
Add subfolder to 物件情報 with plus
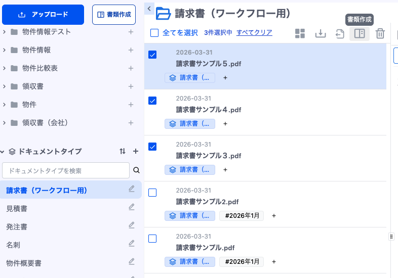click(x=131, y=50)
